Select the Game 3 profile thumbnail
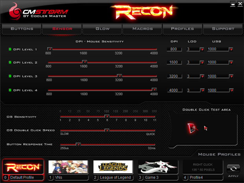 click(158, 167)
